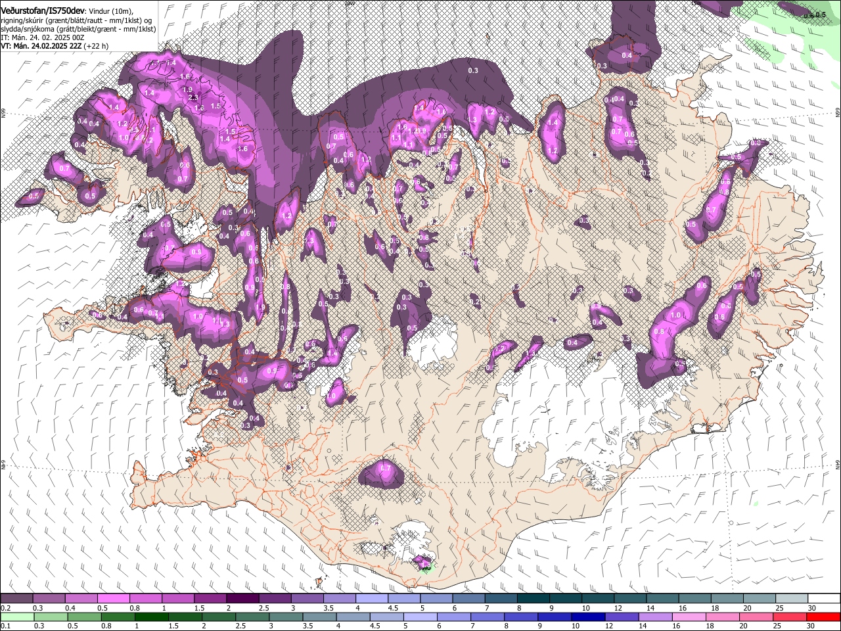Select the gray-green swatch between 2.5 and 3 in green row
This screenshot has height=631, width=841.
(x=252, y=617)
